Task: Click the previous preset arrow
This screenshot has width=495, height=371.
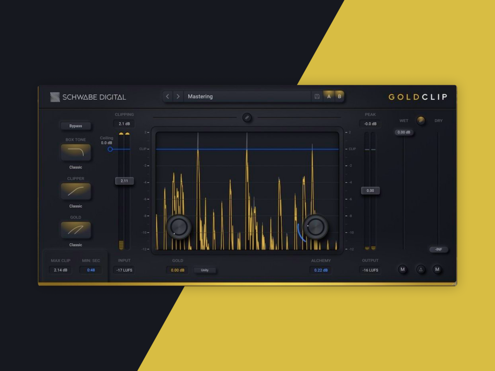Action: point(167,96)
